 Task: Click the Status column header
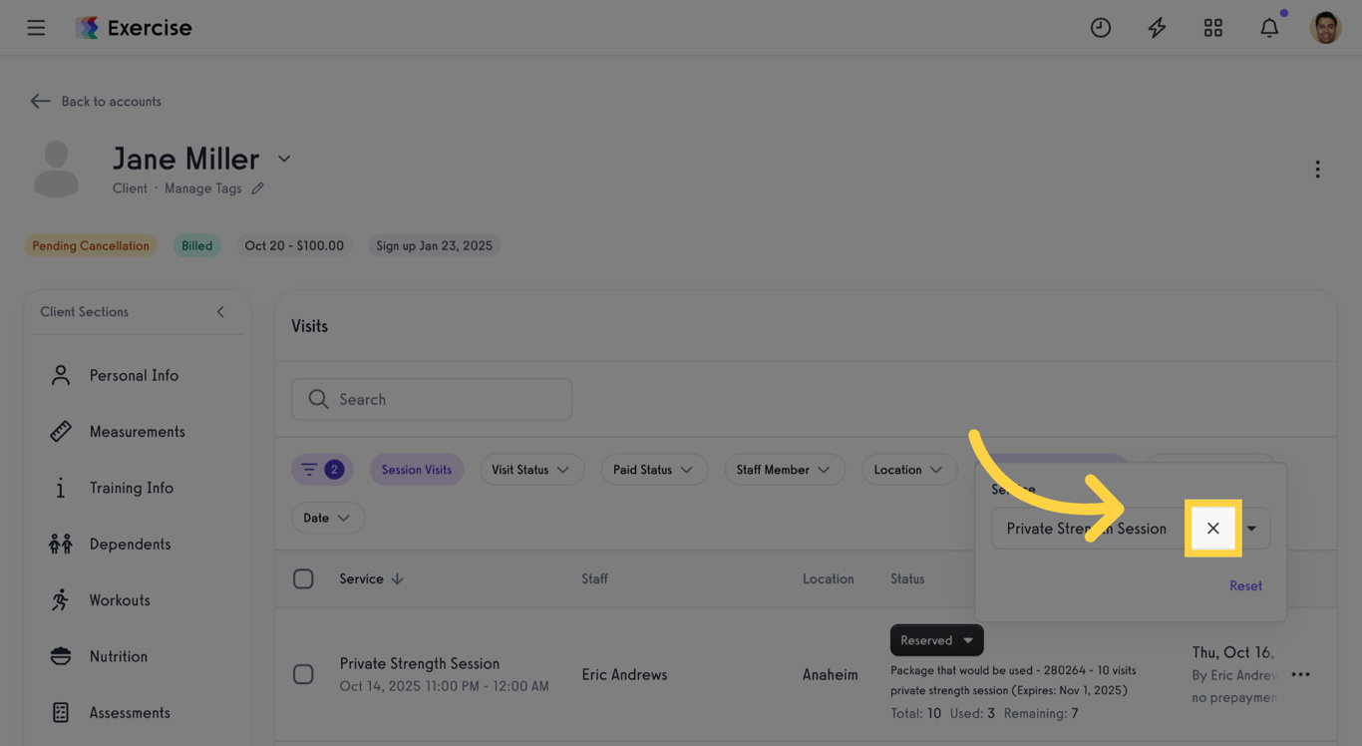pyautogui.click(x=907, y=578)
